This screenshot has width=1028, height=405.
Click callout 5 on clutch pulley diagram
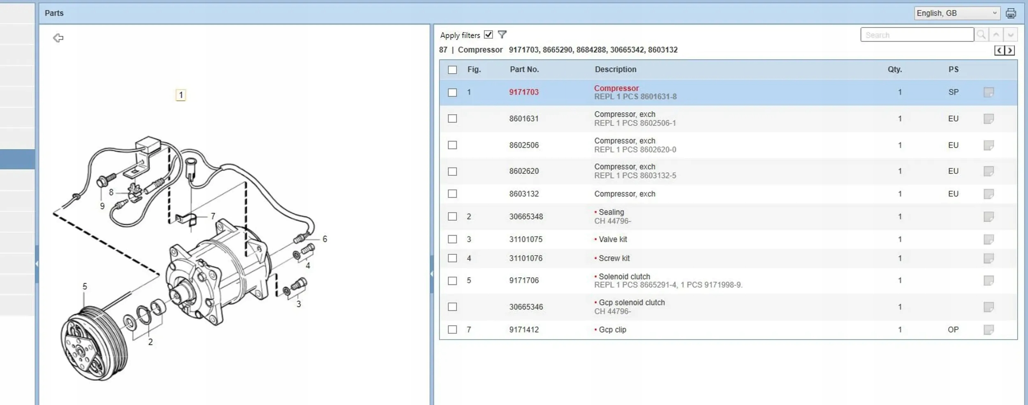click(85, 287)
